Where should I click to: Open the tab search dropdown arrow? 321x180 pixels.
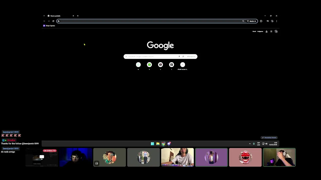44,16
